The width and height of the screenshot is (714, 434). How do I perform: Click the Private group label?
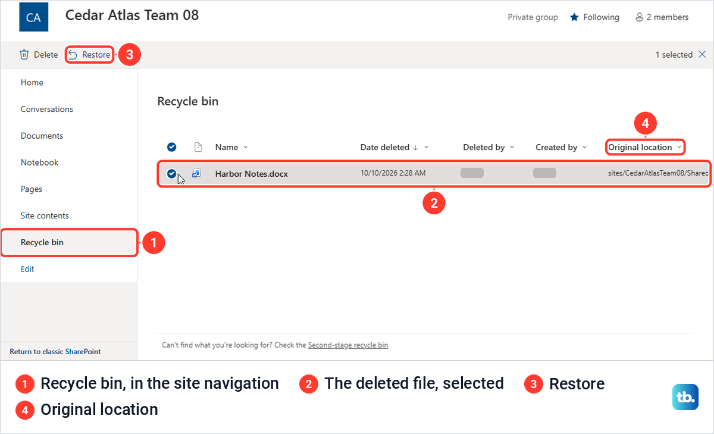[x=533, y=17]
